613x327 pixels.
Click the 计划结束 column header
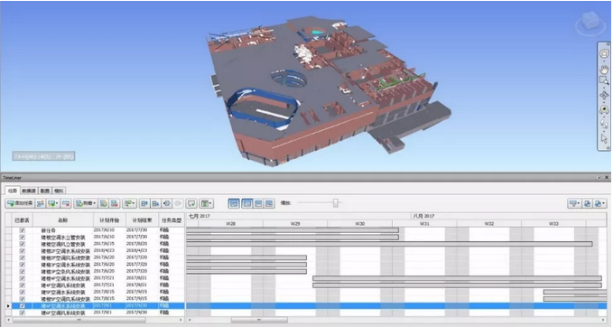tap(142, 220)
